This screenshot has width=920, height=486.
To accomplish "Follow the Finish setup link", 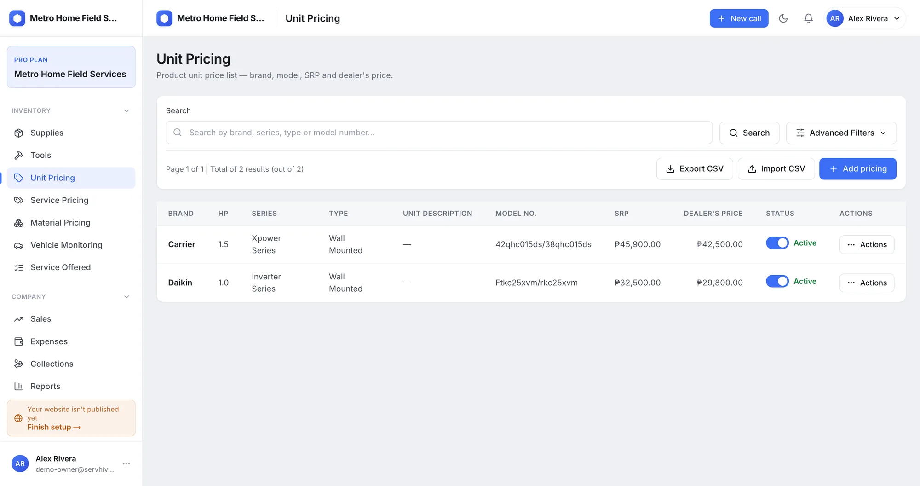I will (x=54, y=427).
